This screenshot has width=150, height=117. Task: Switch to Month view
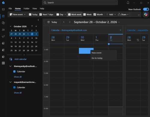(x=98, y=14)
